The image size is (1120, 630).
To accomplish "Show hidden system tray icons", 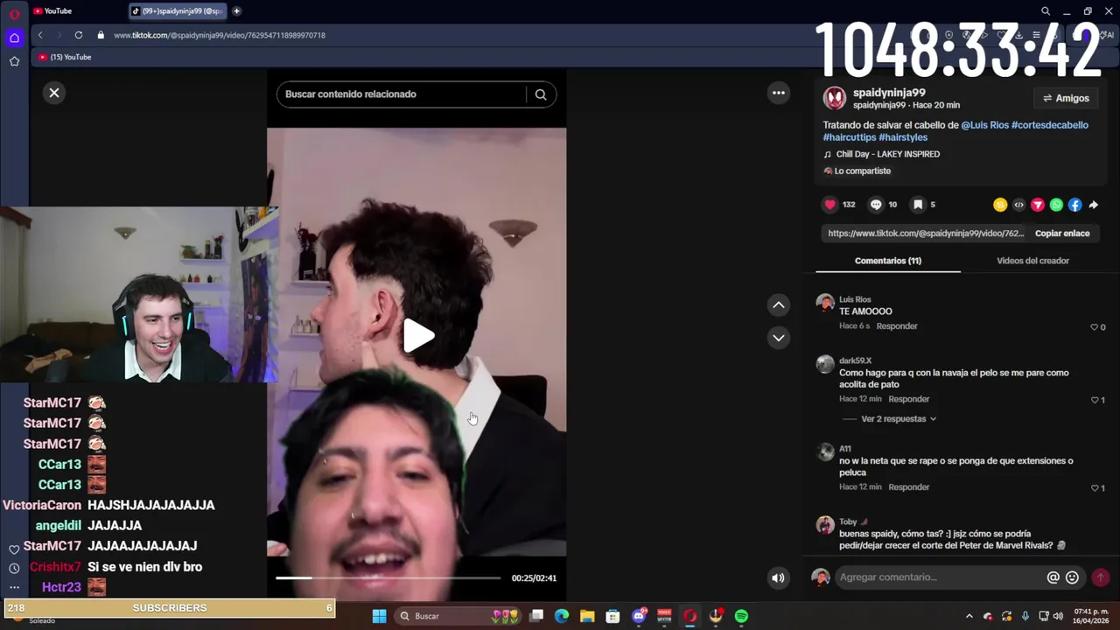I will (x=969, y=616).
